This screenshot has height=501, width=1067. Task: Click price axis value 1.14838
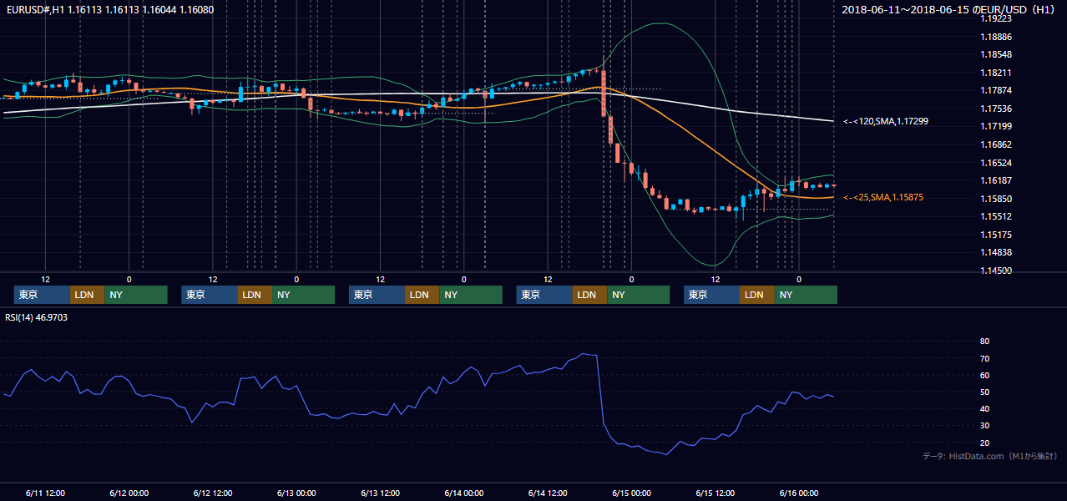click(x=995, y=252)
